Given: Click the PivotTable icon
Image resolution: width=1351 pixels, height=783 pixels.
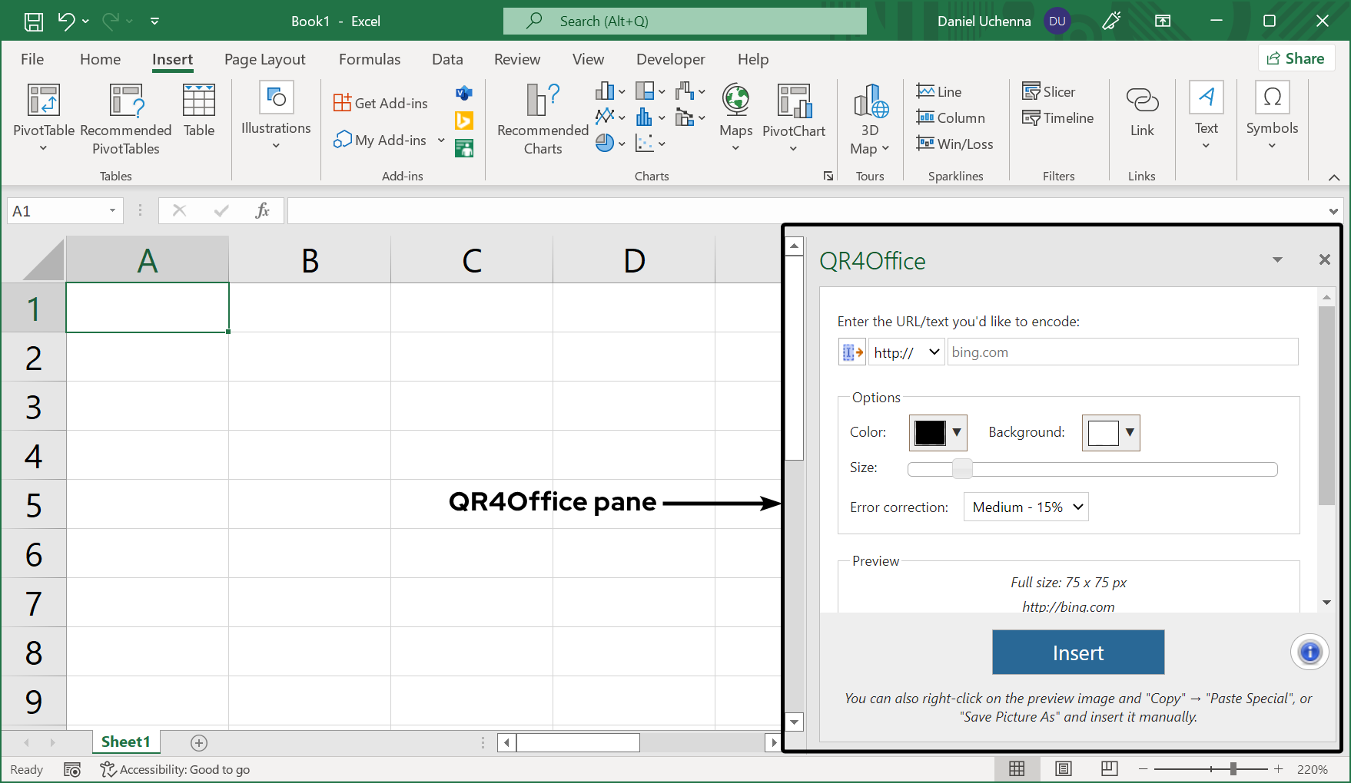Looking at the screenshot, I should coord(44,101).
